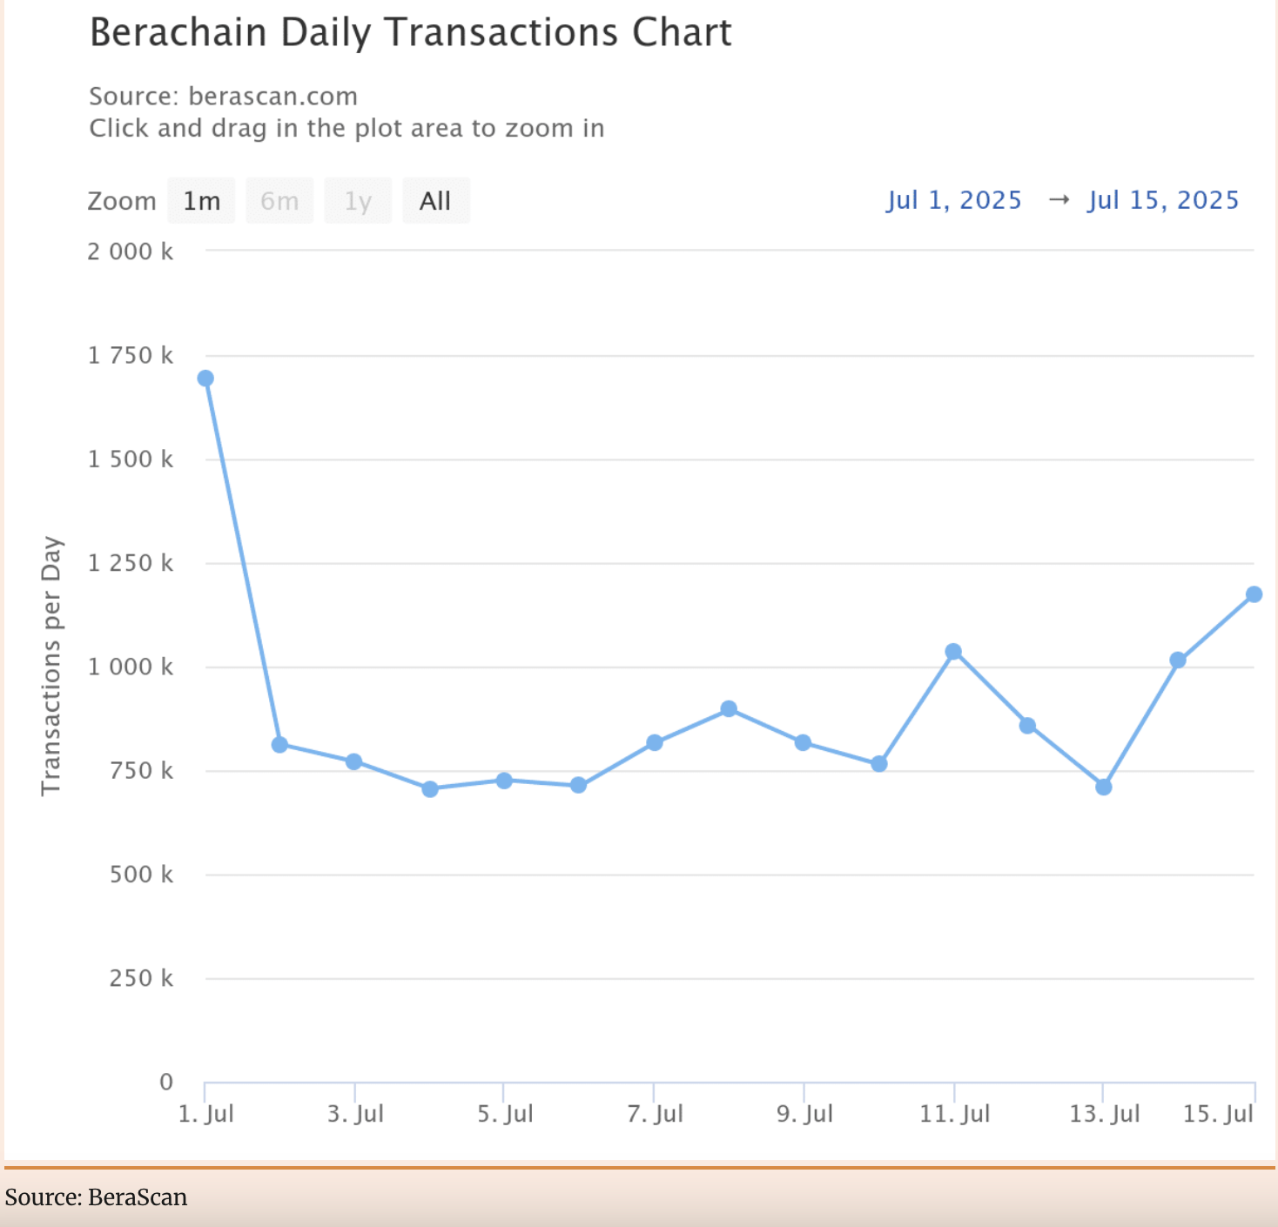Click the disabled 6m zoom button
1278x1227 pixels.
click(279, 201)
